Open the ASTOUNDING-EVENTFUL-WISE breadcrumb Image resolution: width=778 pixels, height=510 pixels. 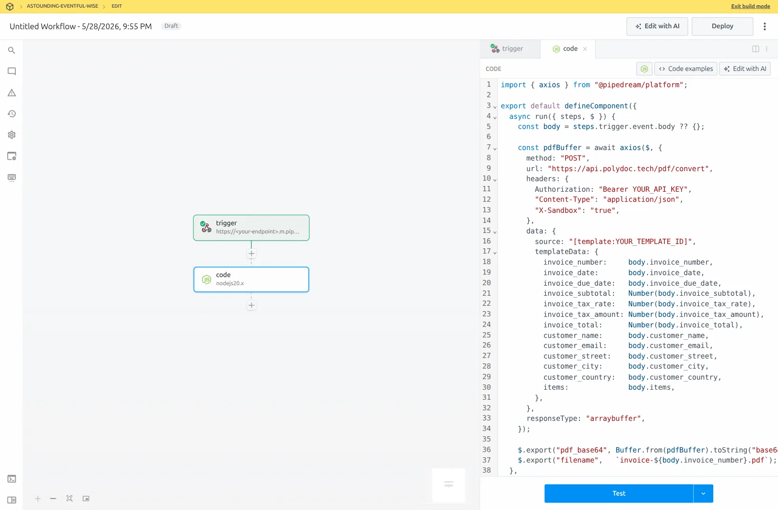62,6
